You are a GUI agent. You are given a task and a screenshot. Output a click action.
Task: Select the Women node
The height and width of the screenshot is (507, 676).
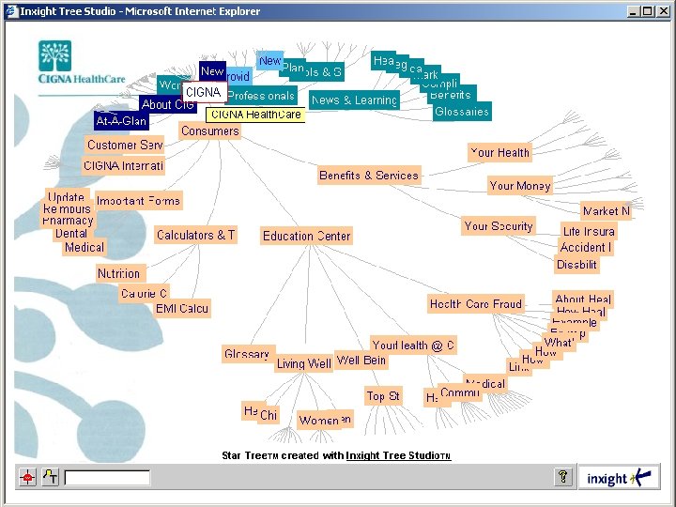pos(319,420)
